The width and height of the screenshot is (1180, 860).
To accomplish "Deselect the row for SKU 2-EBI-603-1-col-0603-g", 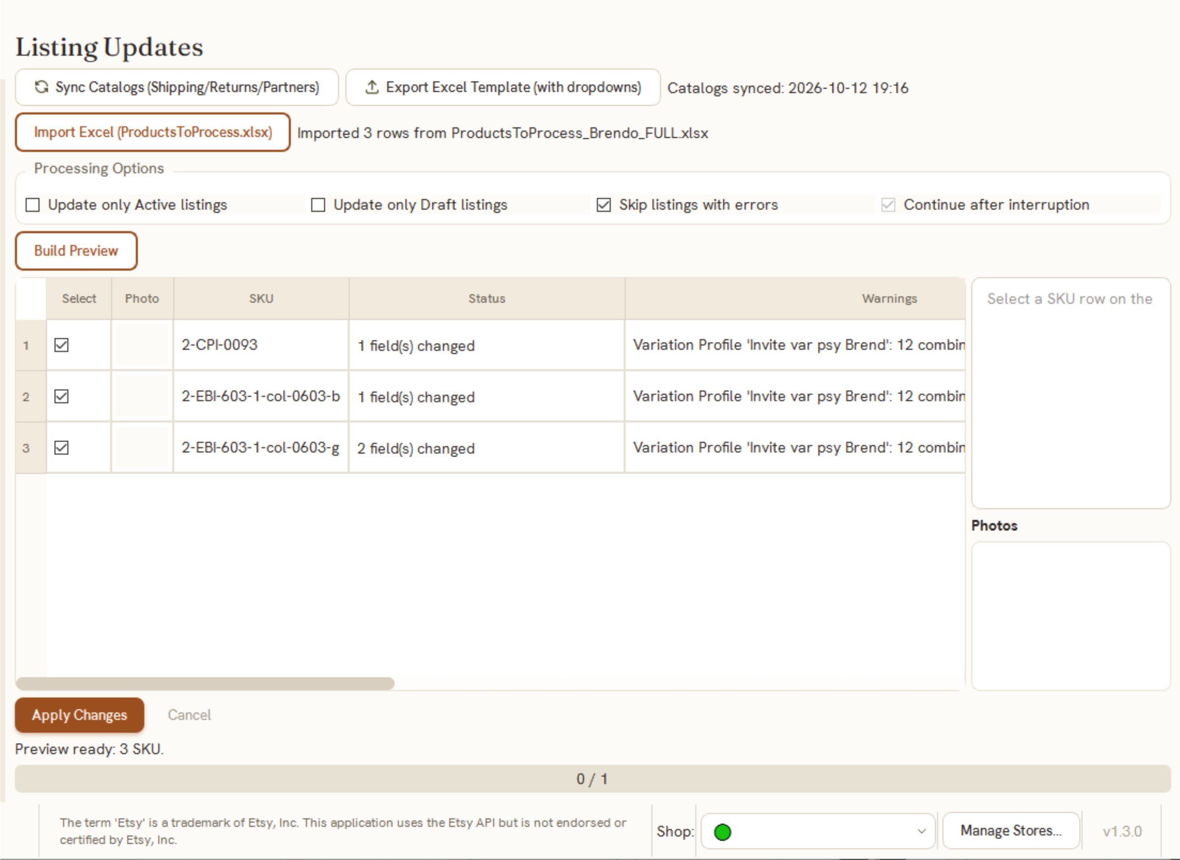I will pyautogui.click(x=61, y=448).
